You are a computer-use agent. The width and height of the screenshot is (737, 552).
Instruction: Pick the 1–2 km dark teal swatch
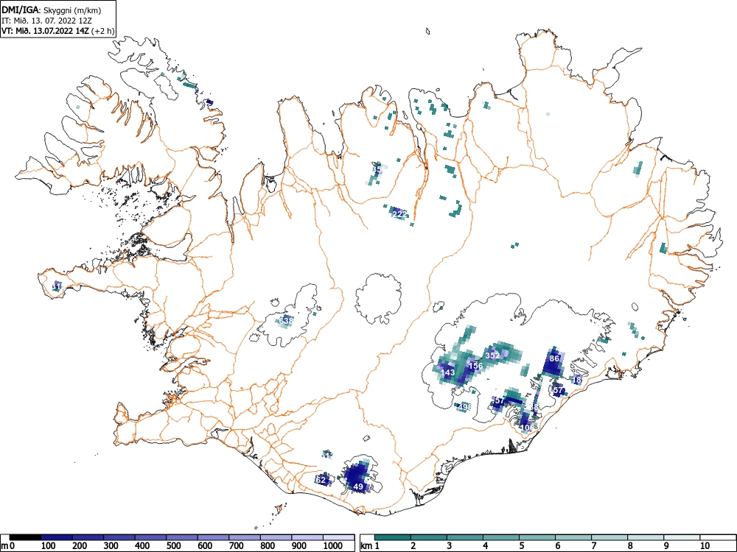393,537
